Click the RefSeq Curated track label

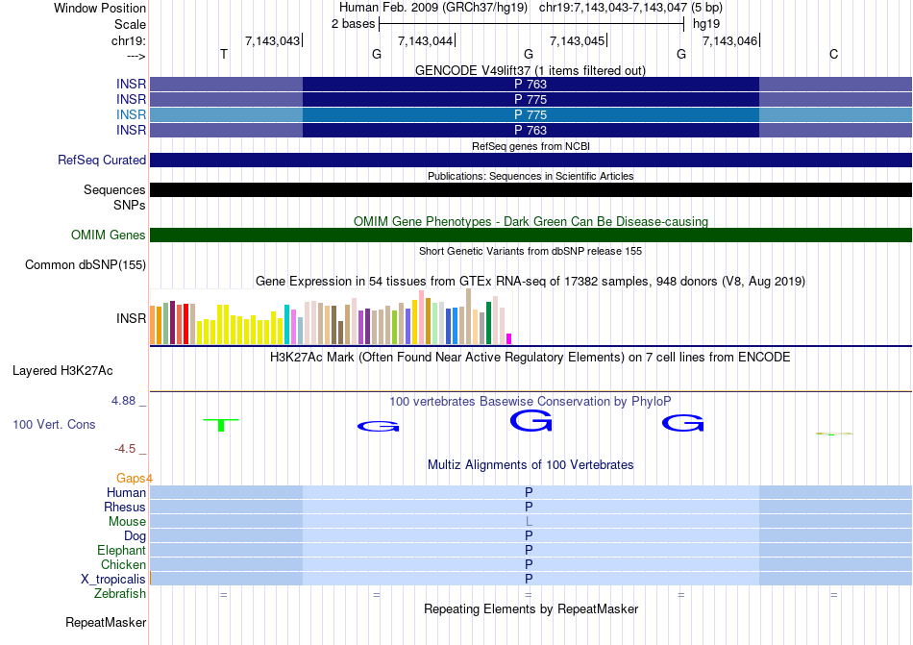[x=102, y=161]
